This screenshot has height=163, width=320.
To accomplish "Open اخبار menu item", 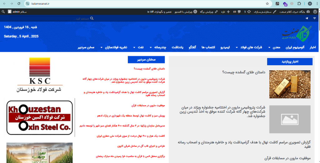I will pyautogui.click(x=312, y=47).
